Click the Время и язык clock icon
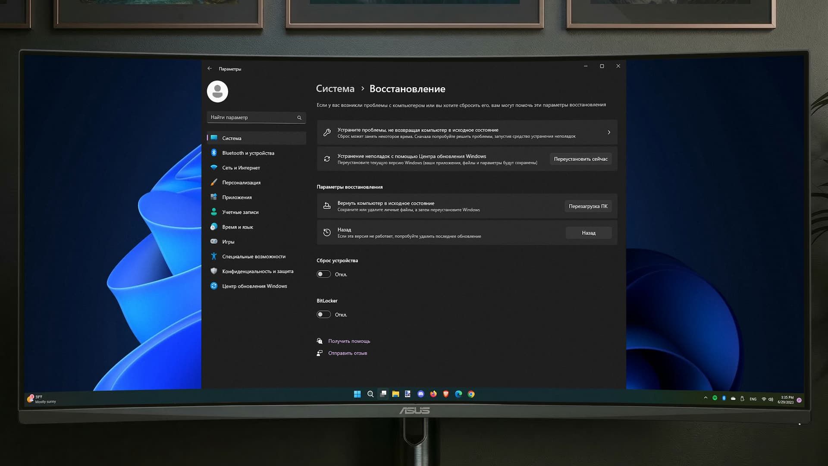Screen dimensions: 828x466 coord(213,227)
